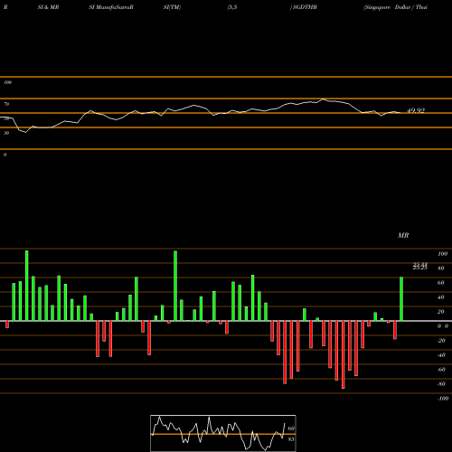Click the peak of the RSI line
452x452 pixels.
pos(323,99)
